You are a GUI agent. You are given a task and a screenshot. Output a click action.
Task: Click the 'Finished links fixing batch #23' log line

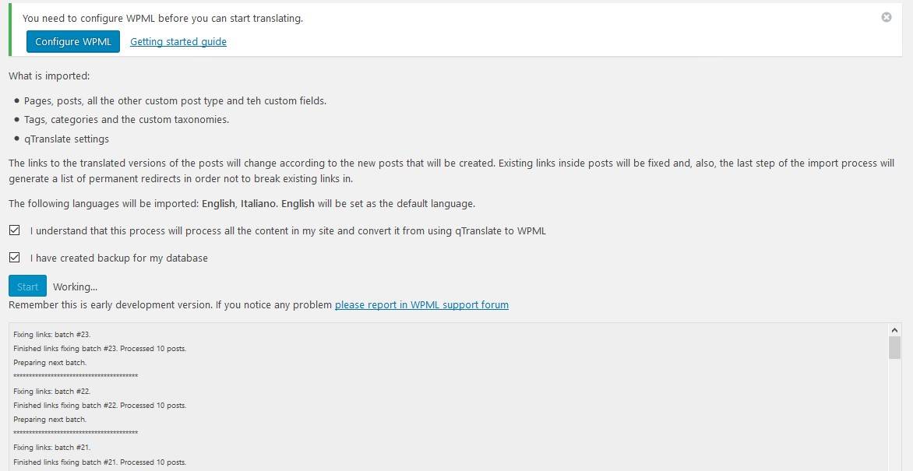click(x=100, y=348)
